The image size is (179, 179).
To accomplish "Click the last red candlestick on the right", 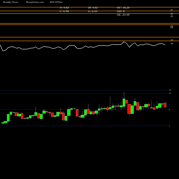I will 165,105.
